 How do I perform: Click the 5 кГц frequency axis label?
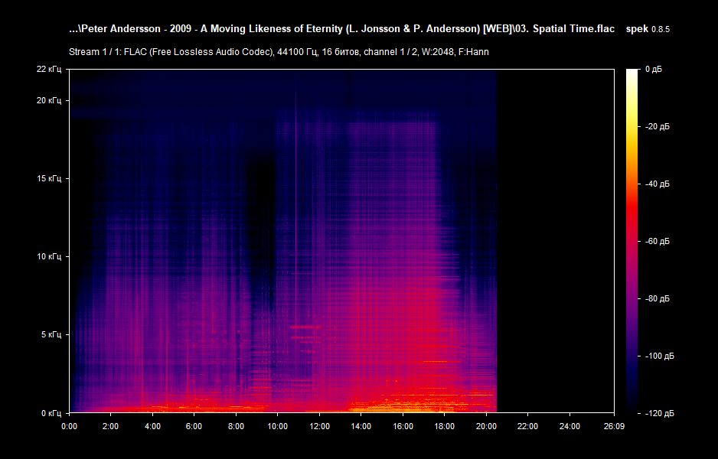[51, 334]
